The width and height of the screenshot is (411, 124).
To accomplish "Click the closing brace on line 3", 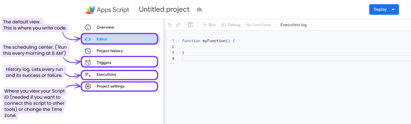I will pos(183,53).
